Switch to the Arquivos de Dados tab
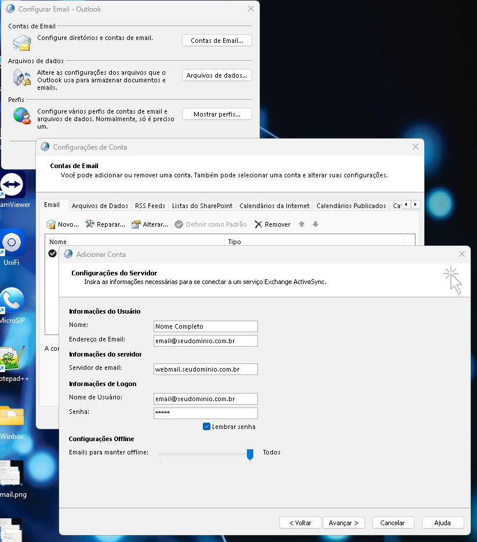The width and height of the screenshot is (477, 542). click(x=100, y=206)
